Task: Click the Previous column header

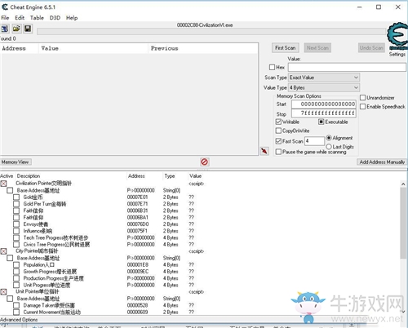Action: 165,48
